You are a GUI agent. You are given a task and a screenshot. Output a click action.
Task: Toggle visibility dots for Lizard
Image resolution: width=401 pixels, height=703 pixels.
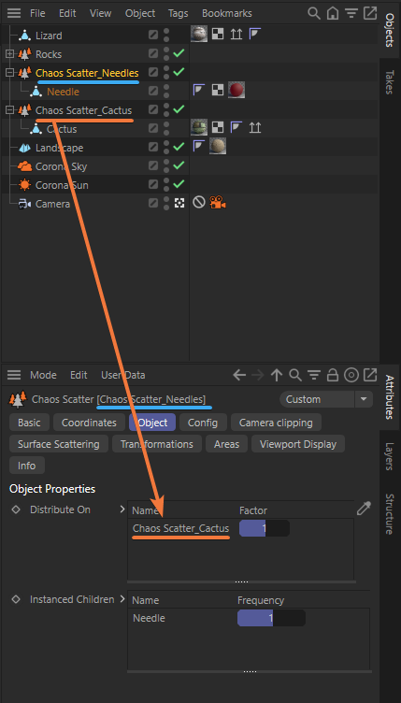166,35
